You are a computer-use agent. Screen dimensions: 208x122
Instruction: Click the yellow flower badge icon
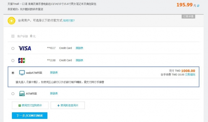tap(11, 21)
